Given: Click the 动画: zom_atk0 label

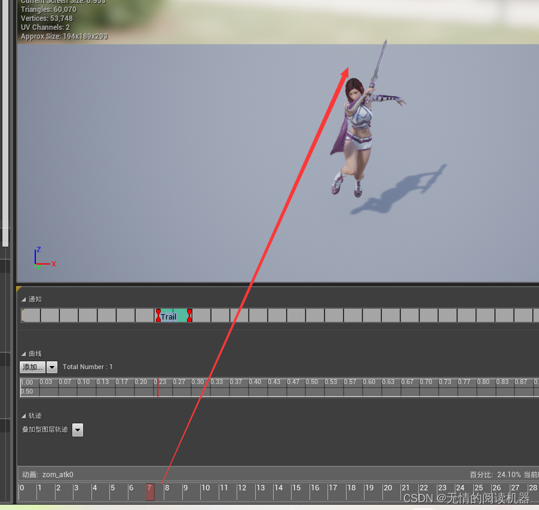Looking at the screenshot, I should [x=48, y=475].
